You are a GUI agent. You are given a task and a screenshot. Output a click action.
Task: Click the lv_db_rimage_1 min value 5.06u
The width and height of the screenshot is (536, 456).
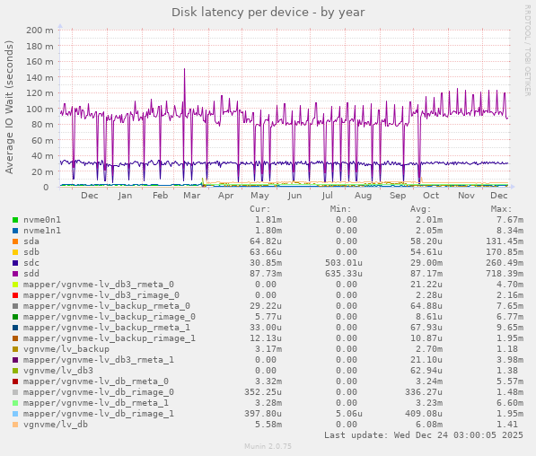click(348, 414)
